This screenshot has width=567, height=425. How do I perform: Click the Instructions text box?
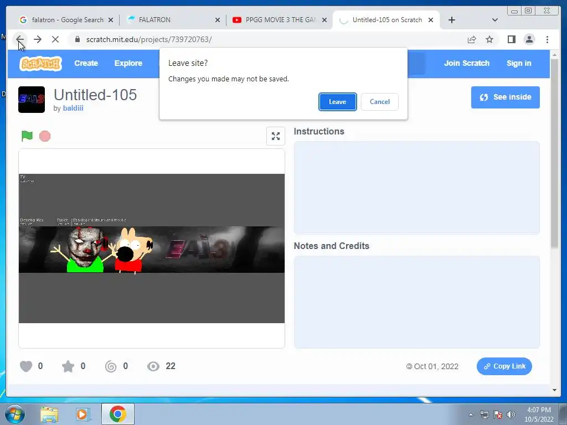click(x=416, y=188)
